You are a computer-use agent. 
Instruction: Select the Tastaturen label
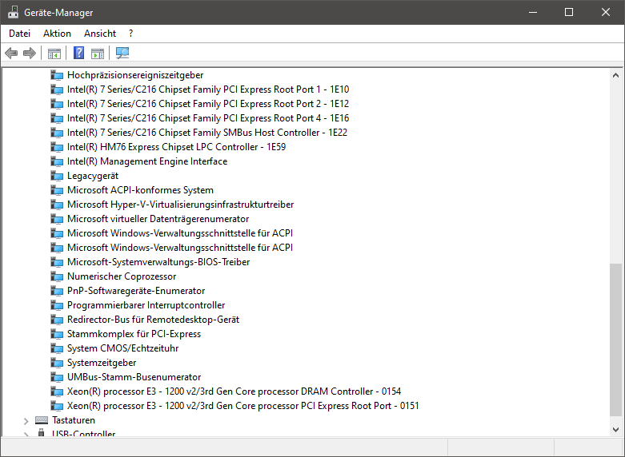(x=74, y=420)
